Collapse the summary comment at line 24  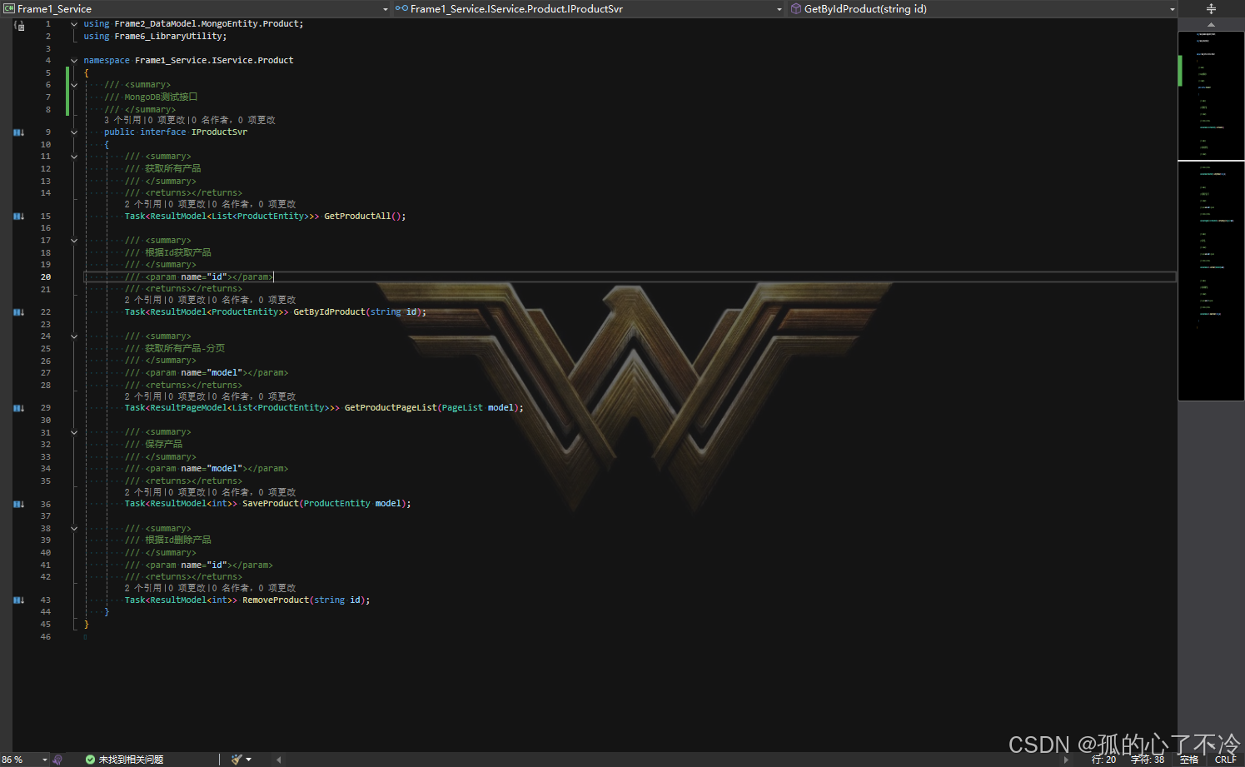[74, 336]
